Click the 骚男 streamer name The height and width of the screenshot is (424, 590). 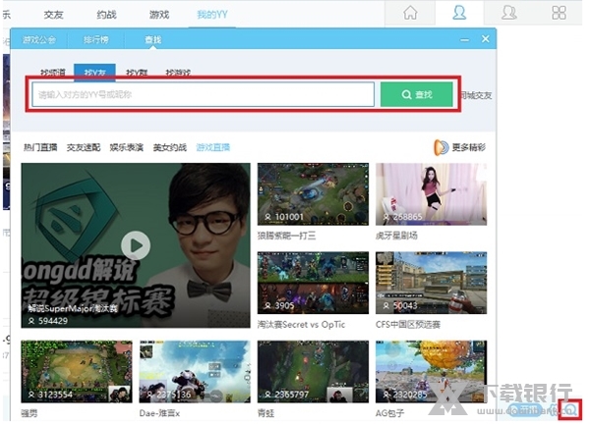click(29, 413)
